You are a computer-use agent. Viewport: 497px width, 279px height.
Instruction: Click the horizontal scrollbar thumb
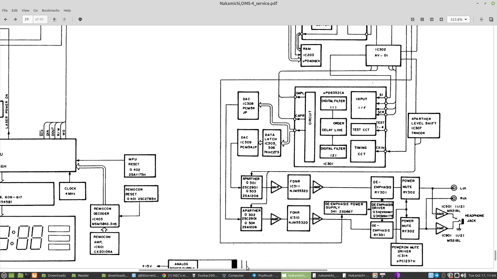click(x=233, y=270)
